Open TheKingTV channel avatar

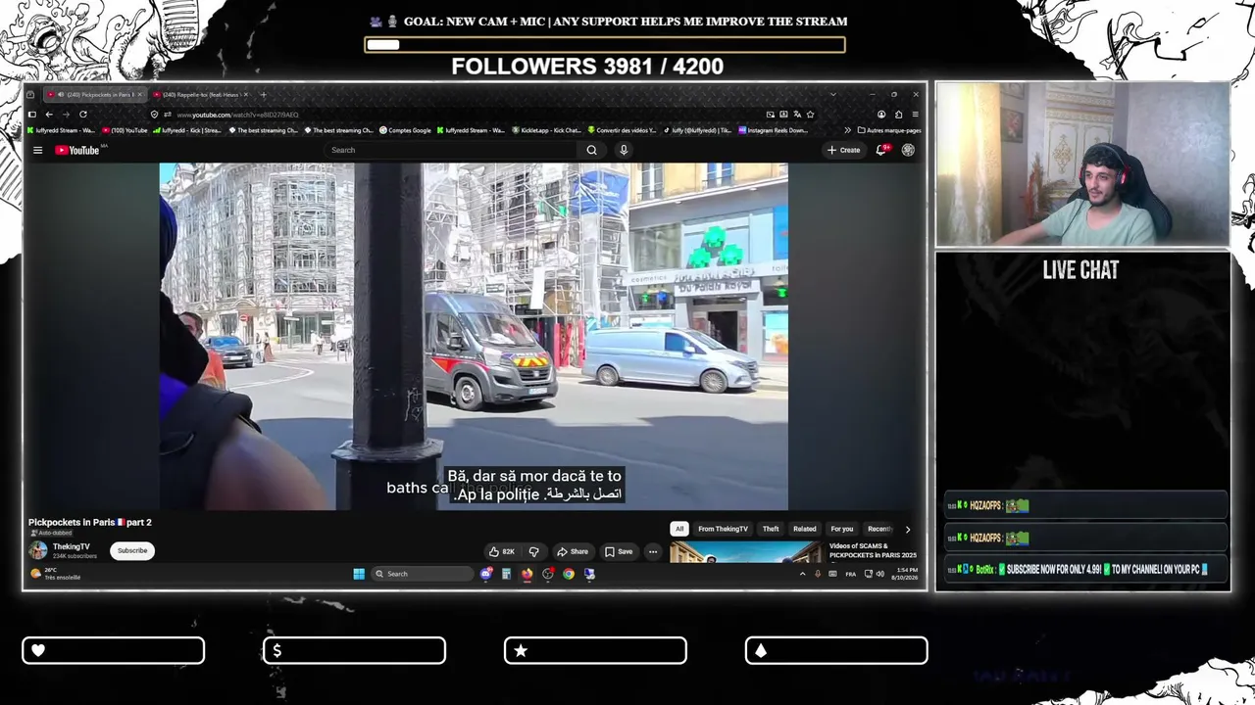coord(38,550)
